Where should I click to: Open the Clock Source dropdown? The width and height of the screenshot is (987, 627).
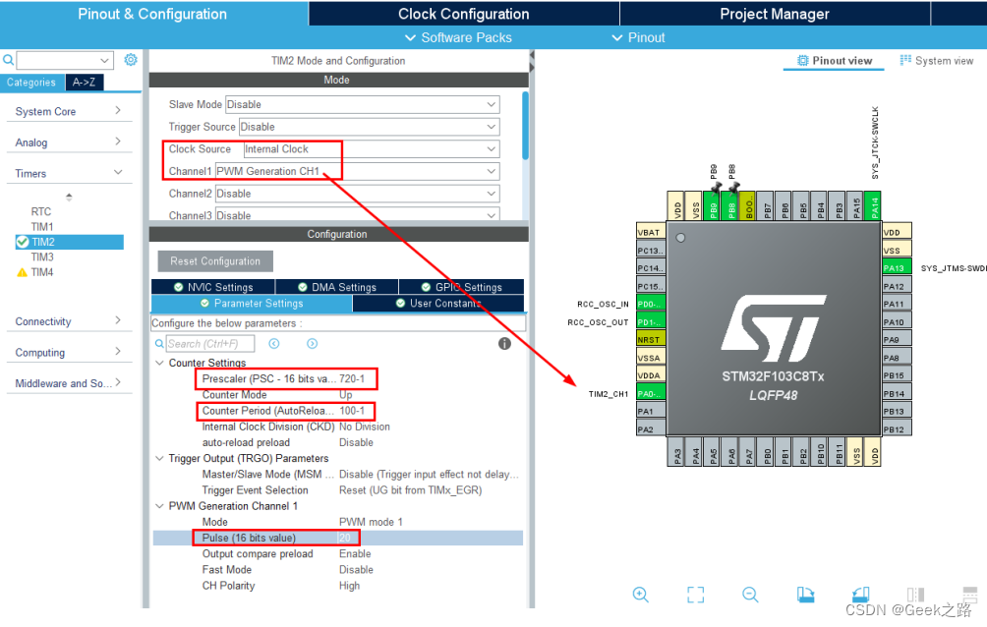click(372, 149)
